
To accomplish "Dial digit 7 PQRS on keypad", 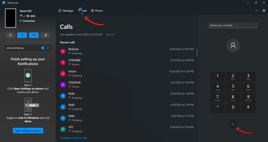I will (217, 98).
